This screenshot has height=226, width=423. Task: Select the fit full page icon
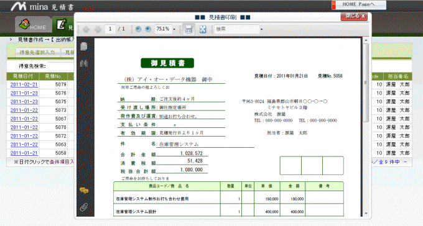203,29
